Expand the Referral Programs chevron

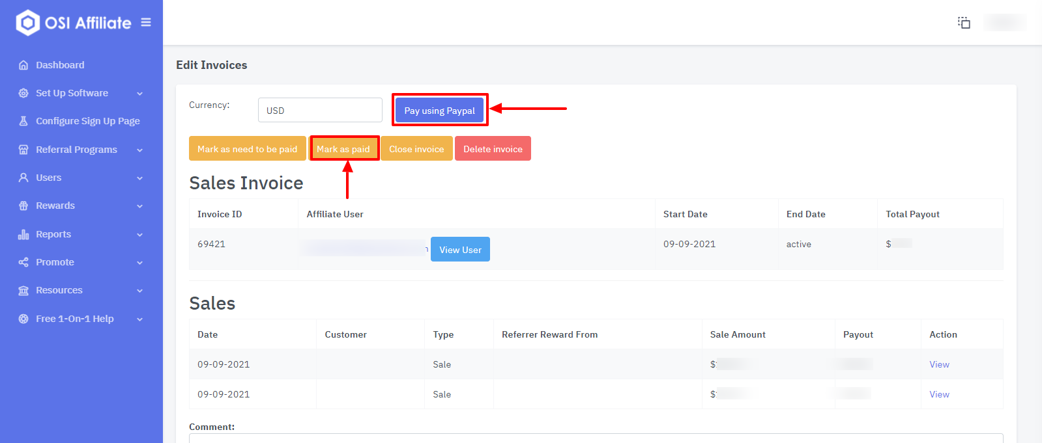click(x=139, y=150)
